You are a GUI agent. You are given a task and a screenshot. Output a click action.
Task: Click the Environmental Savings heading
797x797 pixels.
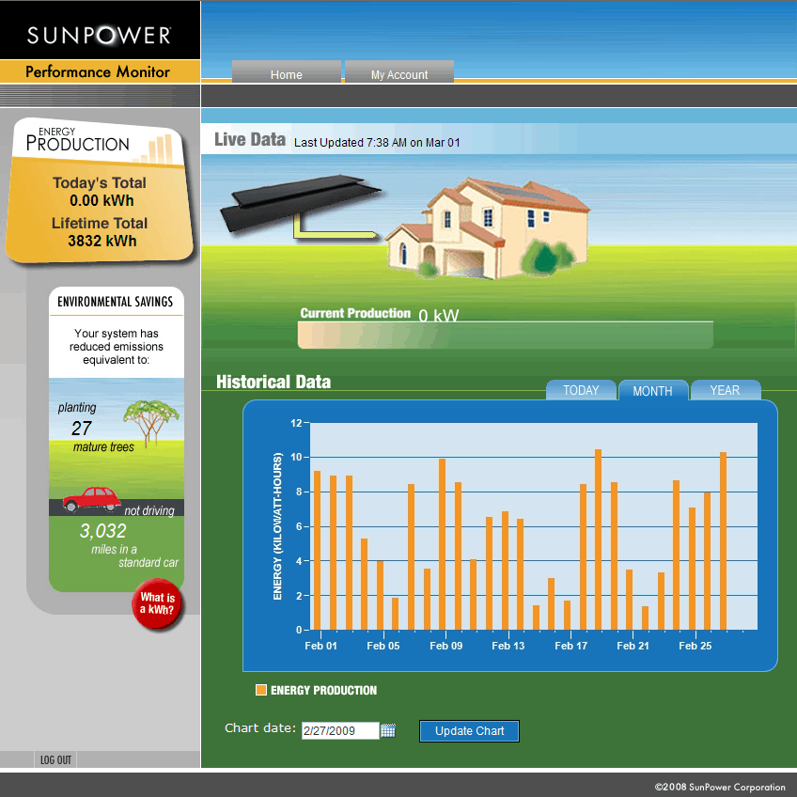click(116, 302)
